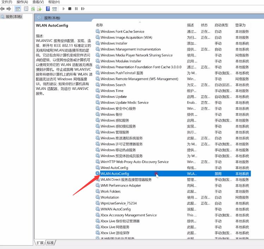Select Windows Update Medic Service row
Image resolution: width=264 pixels, height=249 pixels.
pyautogui.click(x=173, y=102)
